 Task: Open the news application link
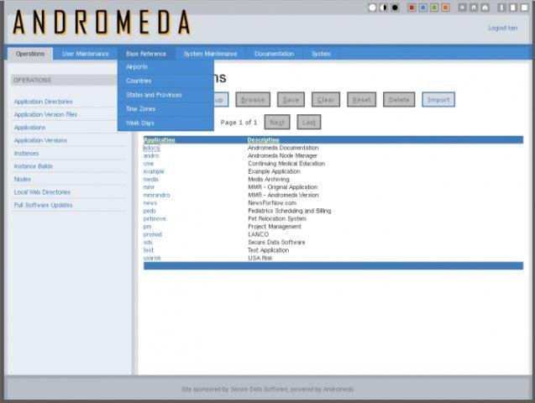click(150, 203)
